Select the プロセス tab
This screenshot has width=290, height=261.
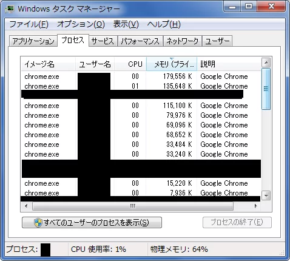pyautogui.click(x=73, y=40)
